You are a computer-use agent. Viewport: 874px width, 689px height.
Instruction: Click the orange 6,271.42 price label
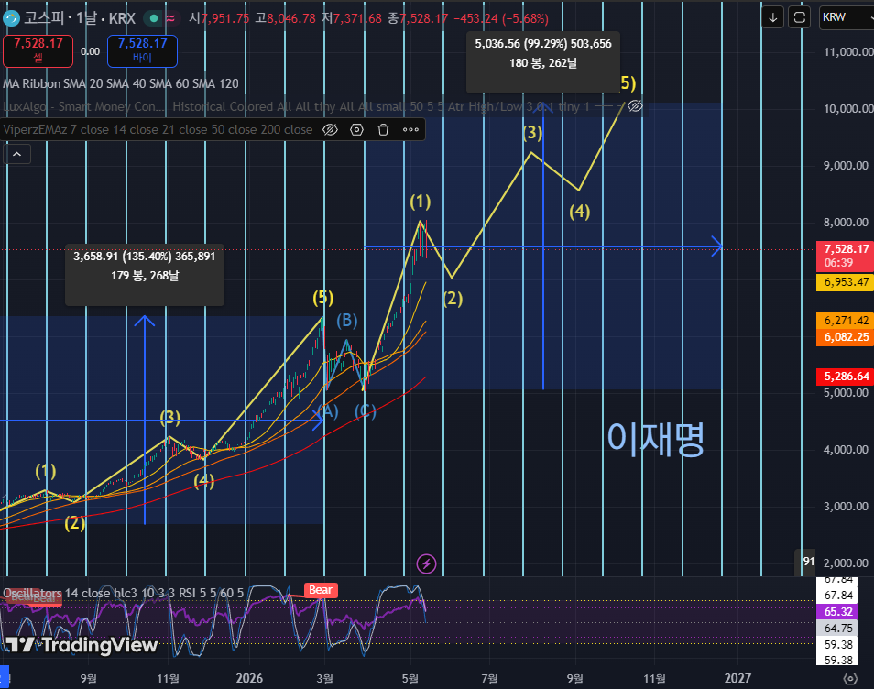[x=846, y=321]
